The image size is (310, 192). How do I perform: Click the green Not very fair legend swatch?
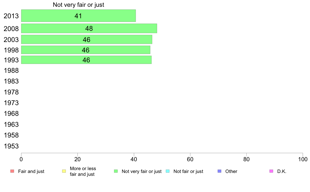click(116, 171)
